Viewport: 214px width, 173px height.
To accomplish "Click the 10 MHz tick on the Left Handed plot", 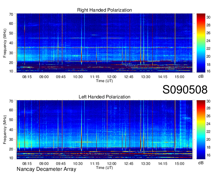I will coord(11,158).
